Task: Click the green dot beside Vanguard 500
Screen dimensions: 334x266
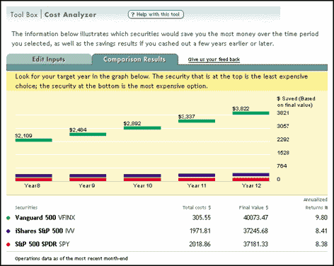Action: [x=8, y=218]
